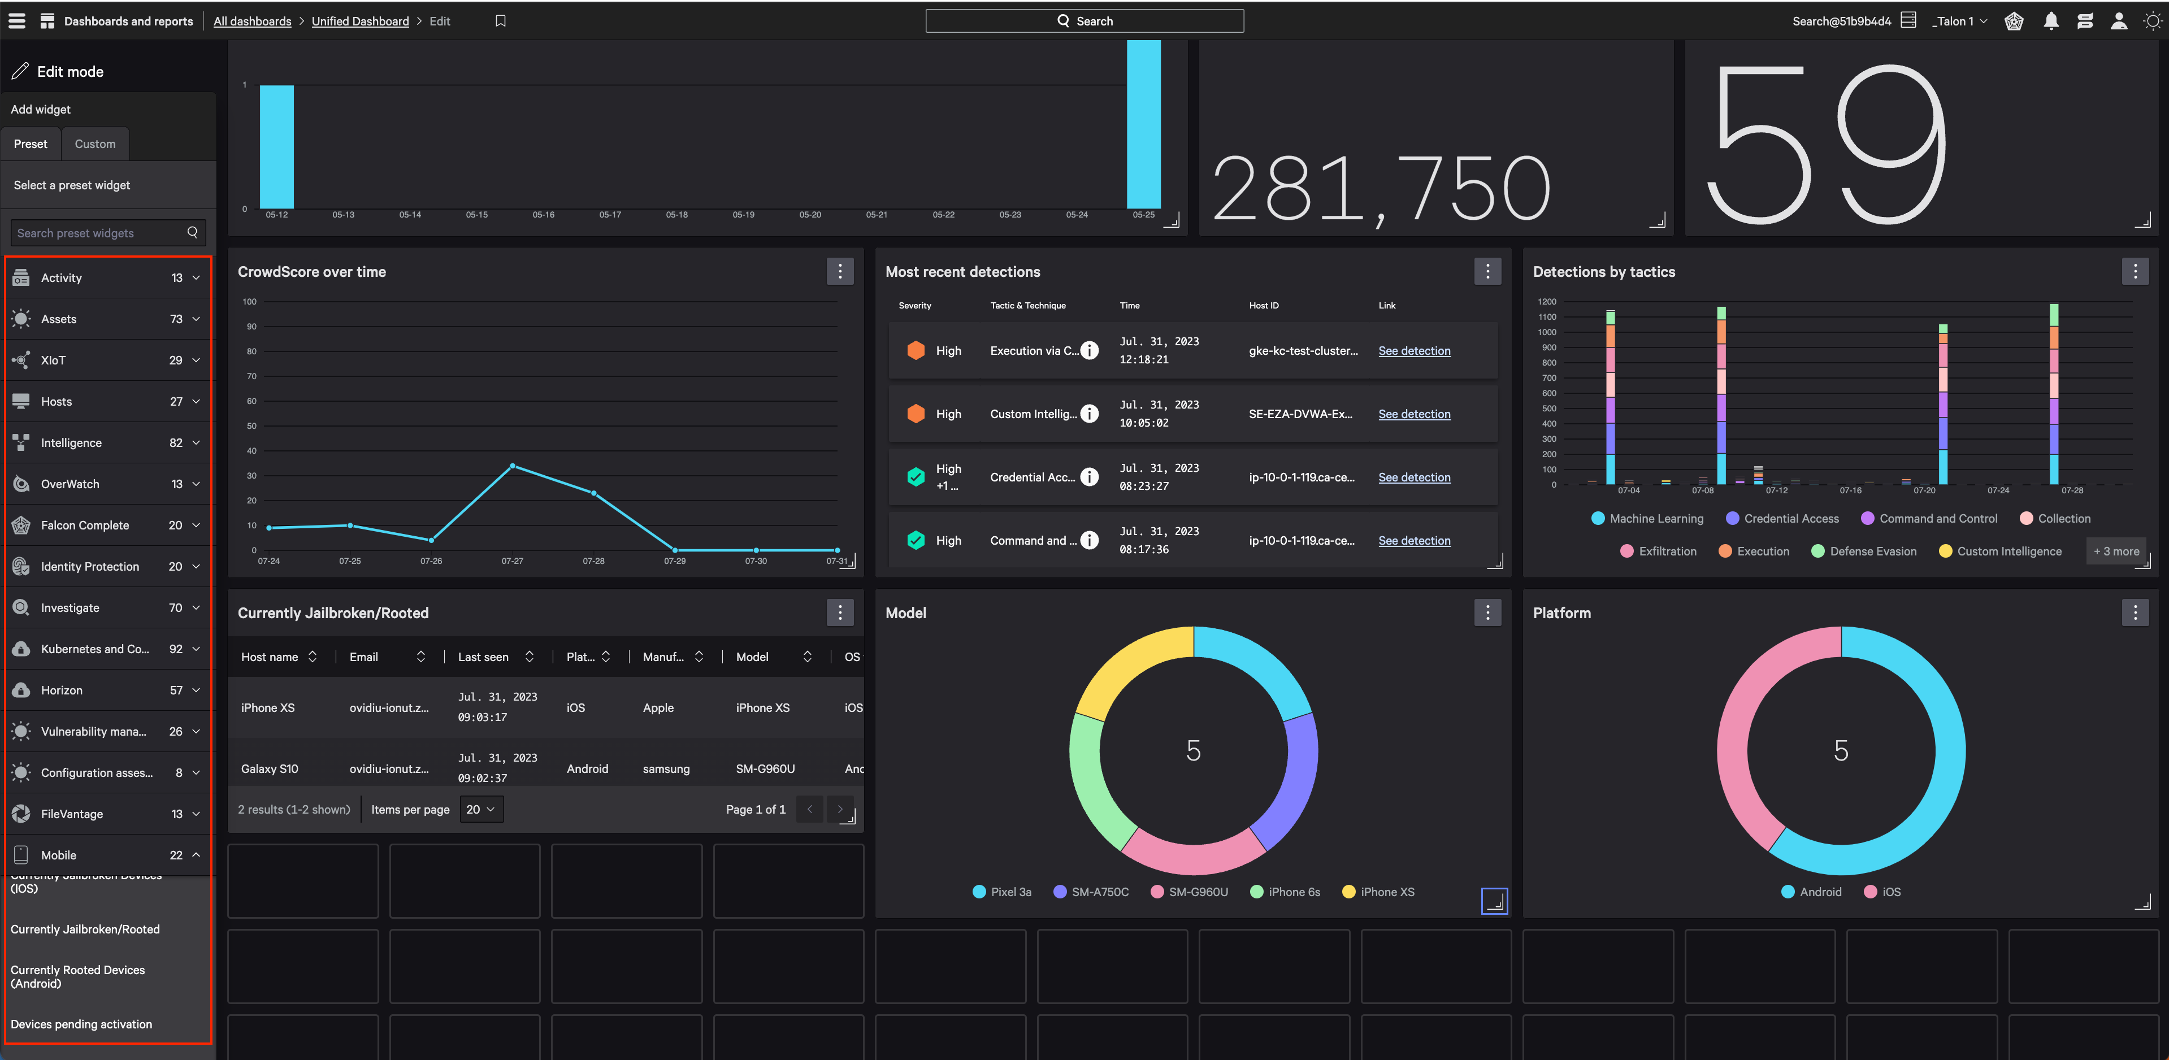
Task: Click the info icon next to Credential Acc...
Action: click(1090, 477)
